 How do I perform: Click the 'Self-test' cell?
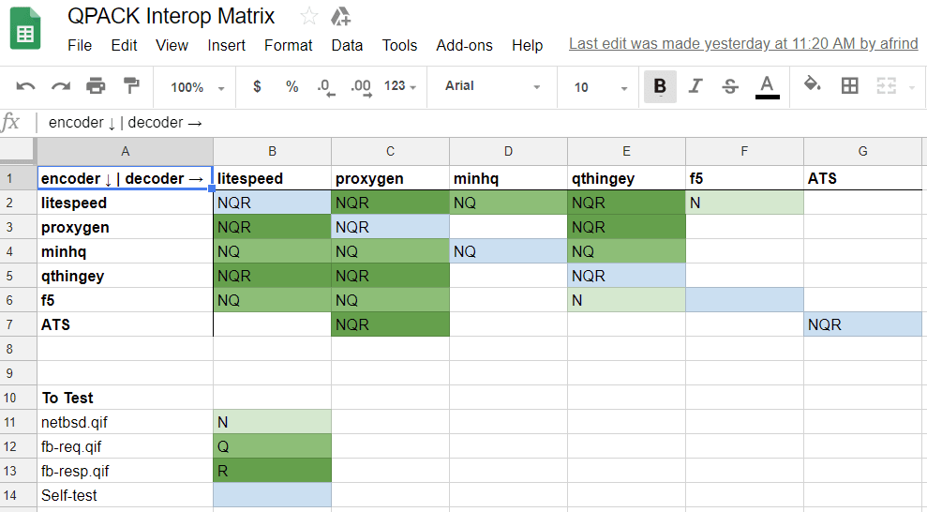tap(125, 495)
